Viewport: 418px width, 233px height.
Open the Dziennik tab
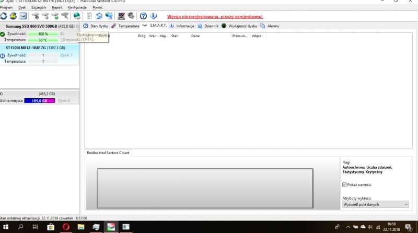pos(208,26)
